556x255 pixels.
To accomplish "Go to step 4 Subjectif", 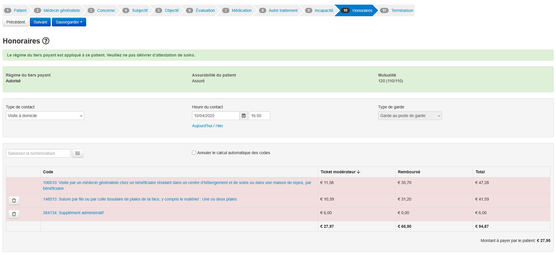I will point(135,10).
